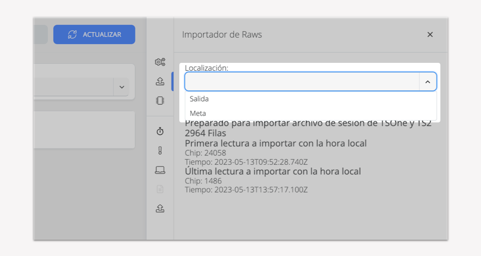Click the Chip: 24058 text
This screenshot has height=256, width=481.
click(x=205, y=153)
